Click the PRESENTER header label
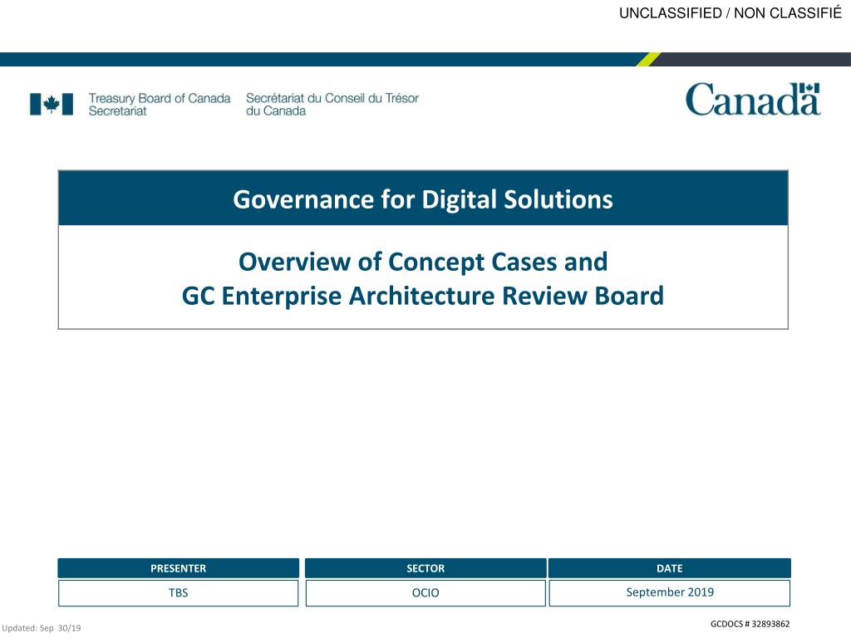Image resolution: width=851 pixels, height=638 pixels. coord(178,568)
